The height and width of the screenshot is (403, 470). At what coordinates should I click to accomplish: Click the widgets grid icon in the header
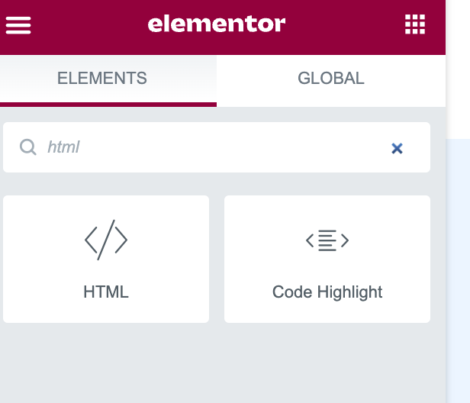tap(414, 25)
